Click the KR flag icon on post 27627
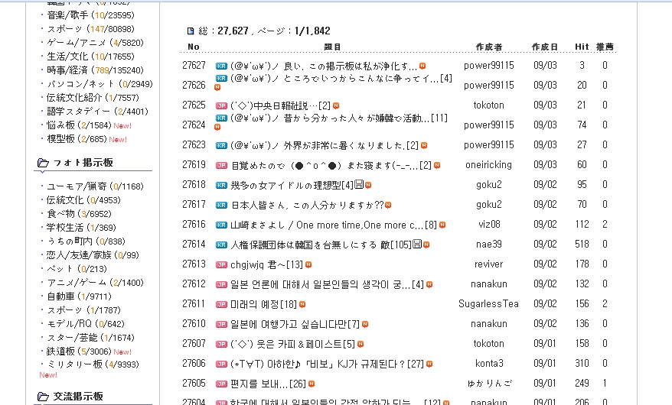 (221, 66)
